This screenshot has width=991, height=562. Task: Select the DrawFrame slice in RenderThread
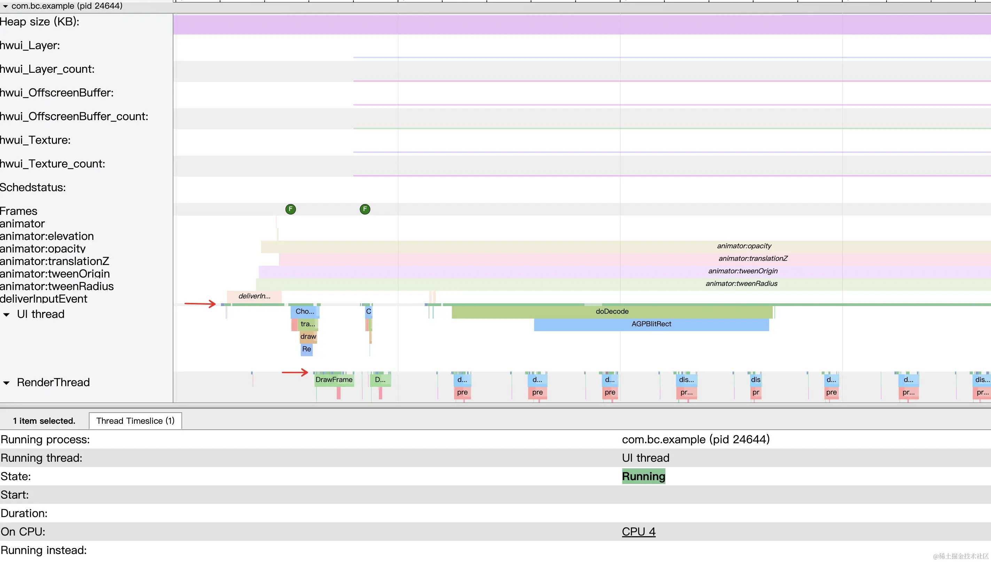click(334, 380)
